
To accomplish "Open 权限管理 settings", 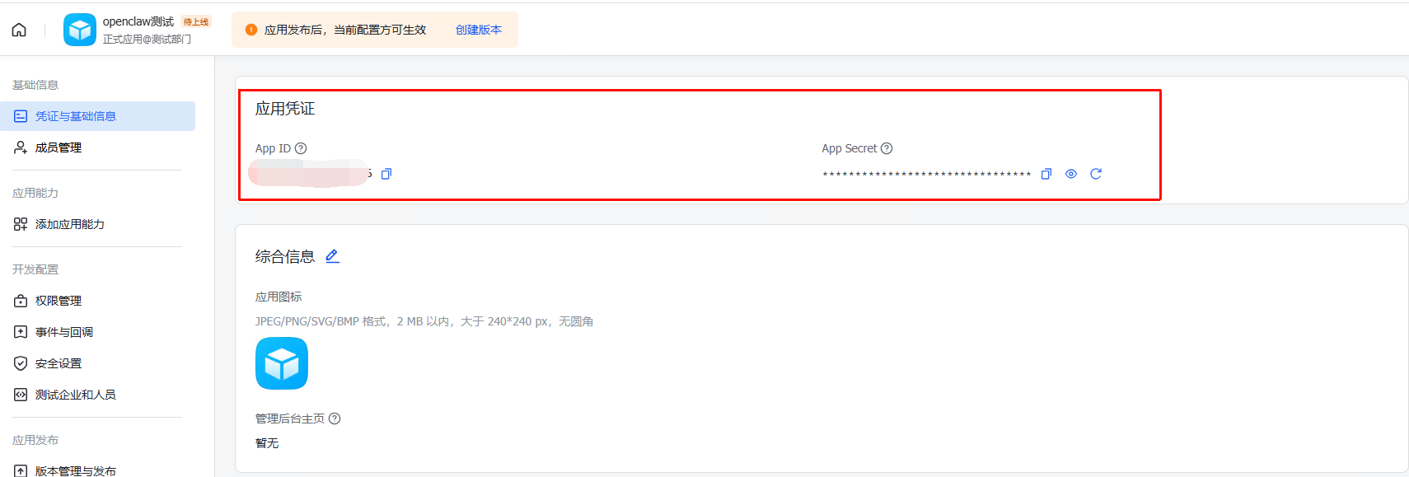I will [58, 301].
